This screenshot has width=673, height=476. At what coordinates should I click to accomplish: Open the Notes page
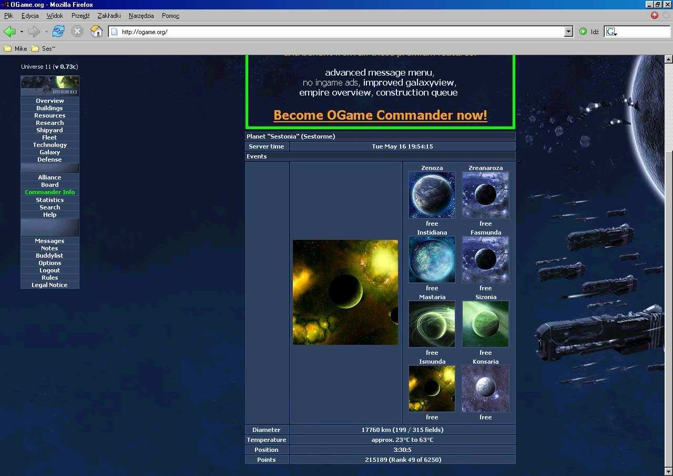tap(50, 248)
